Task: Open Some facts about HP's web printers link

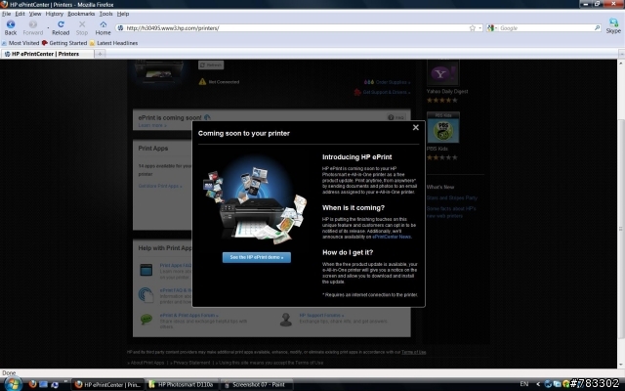Action: pyautogui.click(x=451, y=212)
